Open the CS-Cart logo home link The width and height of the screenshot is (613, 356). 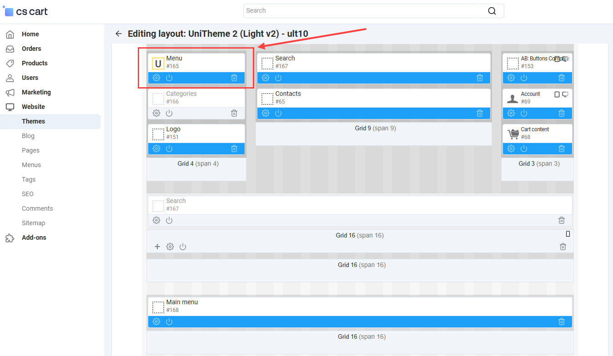pos(26,11)
